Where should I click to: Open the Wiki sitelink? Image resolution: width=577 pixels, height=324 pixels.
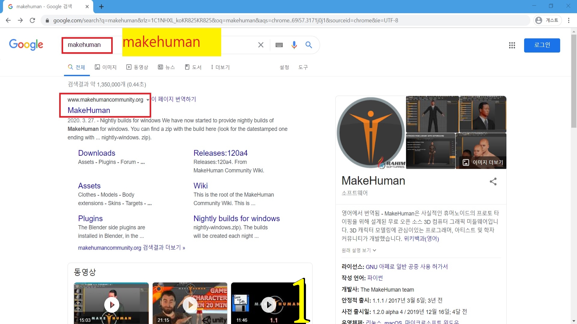pyautogui.click(x=200, y=186)
